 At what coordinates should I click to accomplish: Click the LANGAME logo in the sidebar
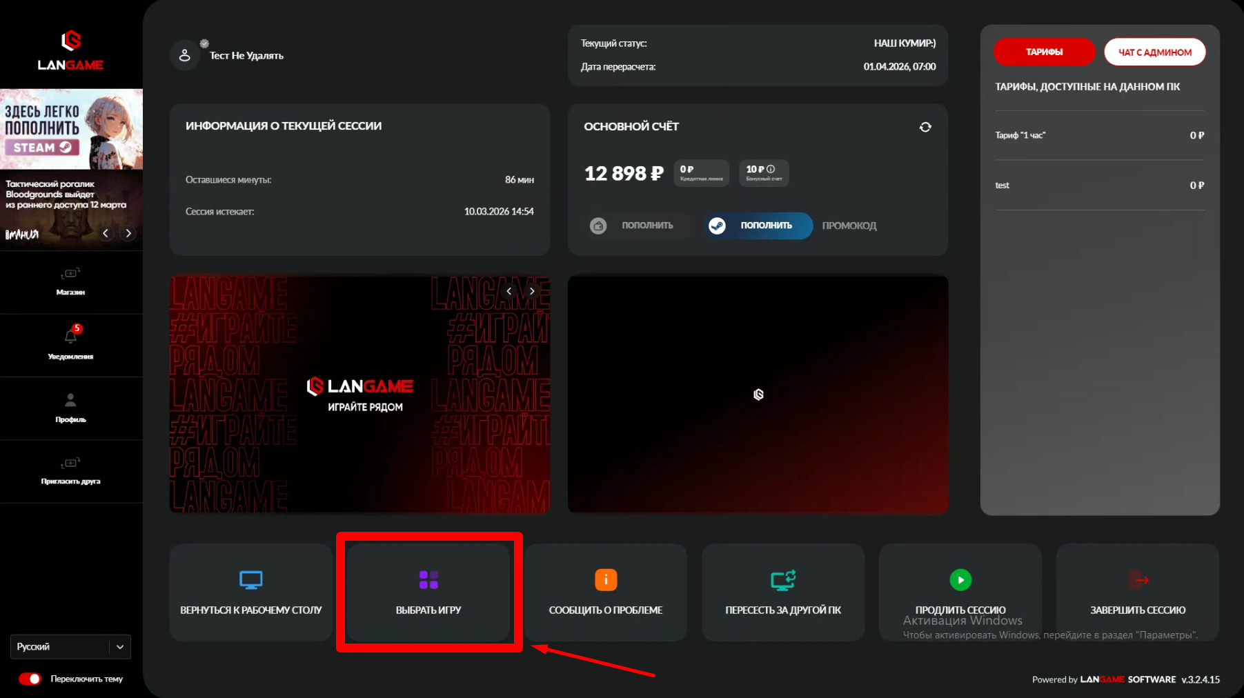70,50
